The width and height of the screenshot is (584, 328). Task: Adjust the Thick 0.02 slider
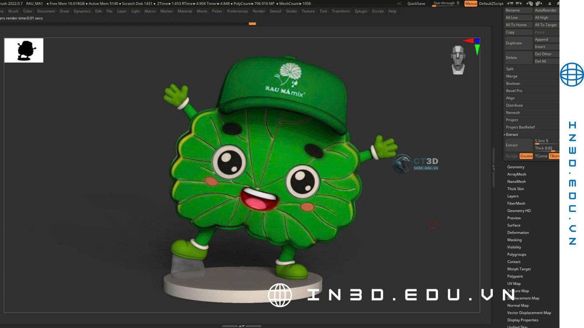(x=547, y=148)
